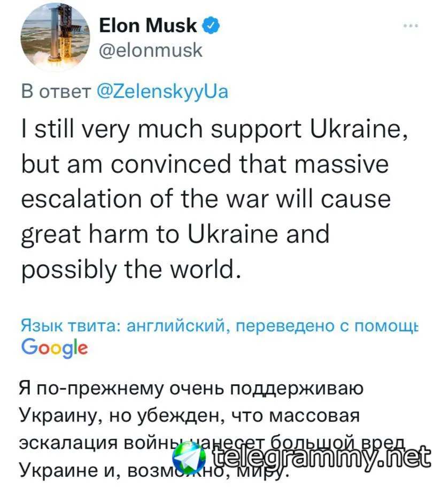Click the line 'great harm to Ukraine and'

[x=175, y=235]
